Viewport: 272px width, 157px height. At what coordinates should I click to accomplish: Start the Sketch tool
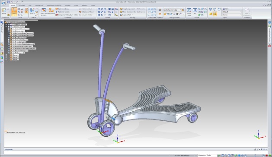click(x=32, y=11)
